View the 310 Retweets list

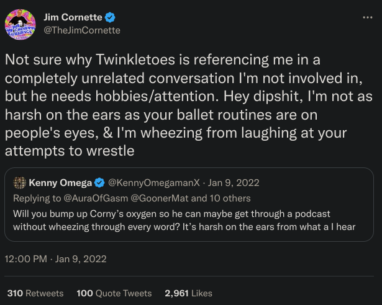coord(35,293)
